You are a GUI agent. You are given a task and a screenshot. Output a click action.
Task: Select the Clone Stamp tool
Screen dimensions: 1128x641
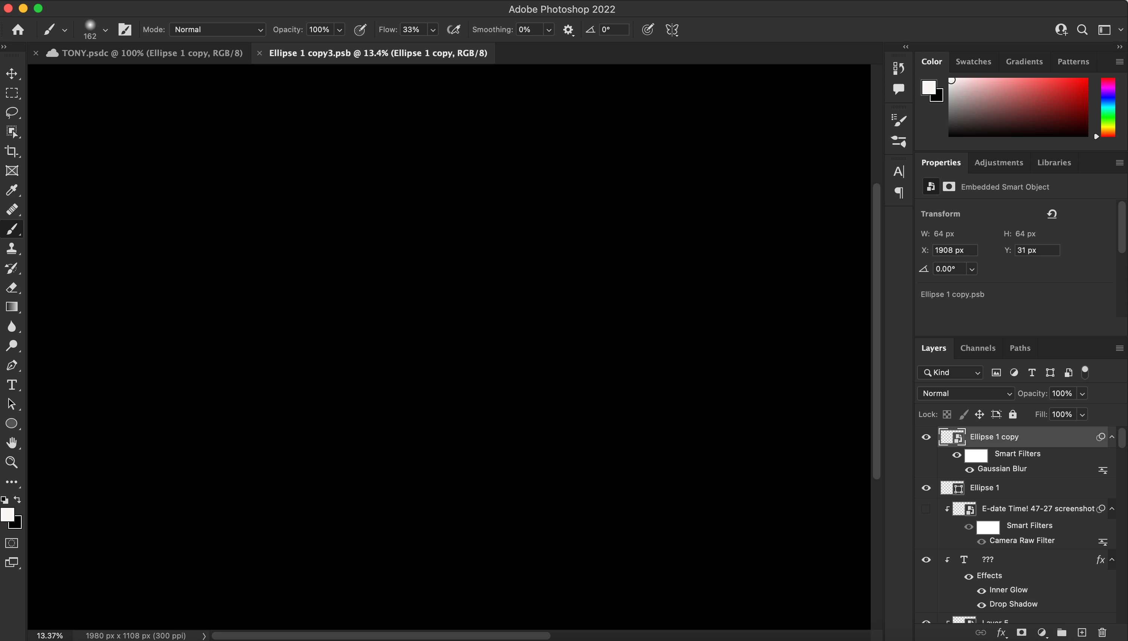tap(12, 248)
